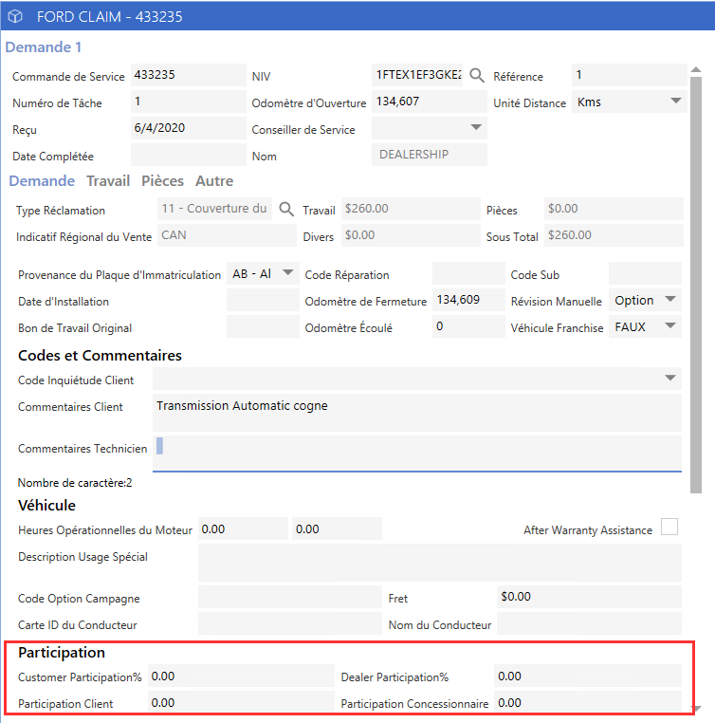Click second Heures Opérationnelles du Moteur field

pyautogui.click(x=337, y=528)
